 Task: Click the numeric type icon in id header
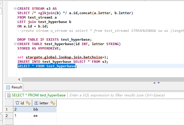[17, 103]
